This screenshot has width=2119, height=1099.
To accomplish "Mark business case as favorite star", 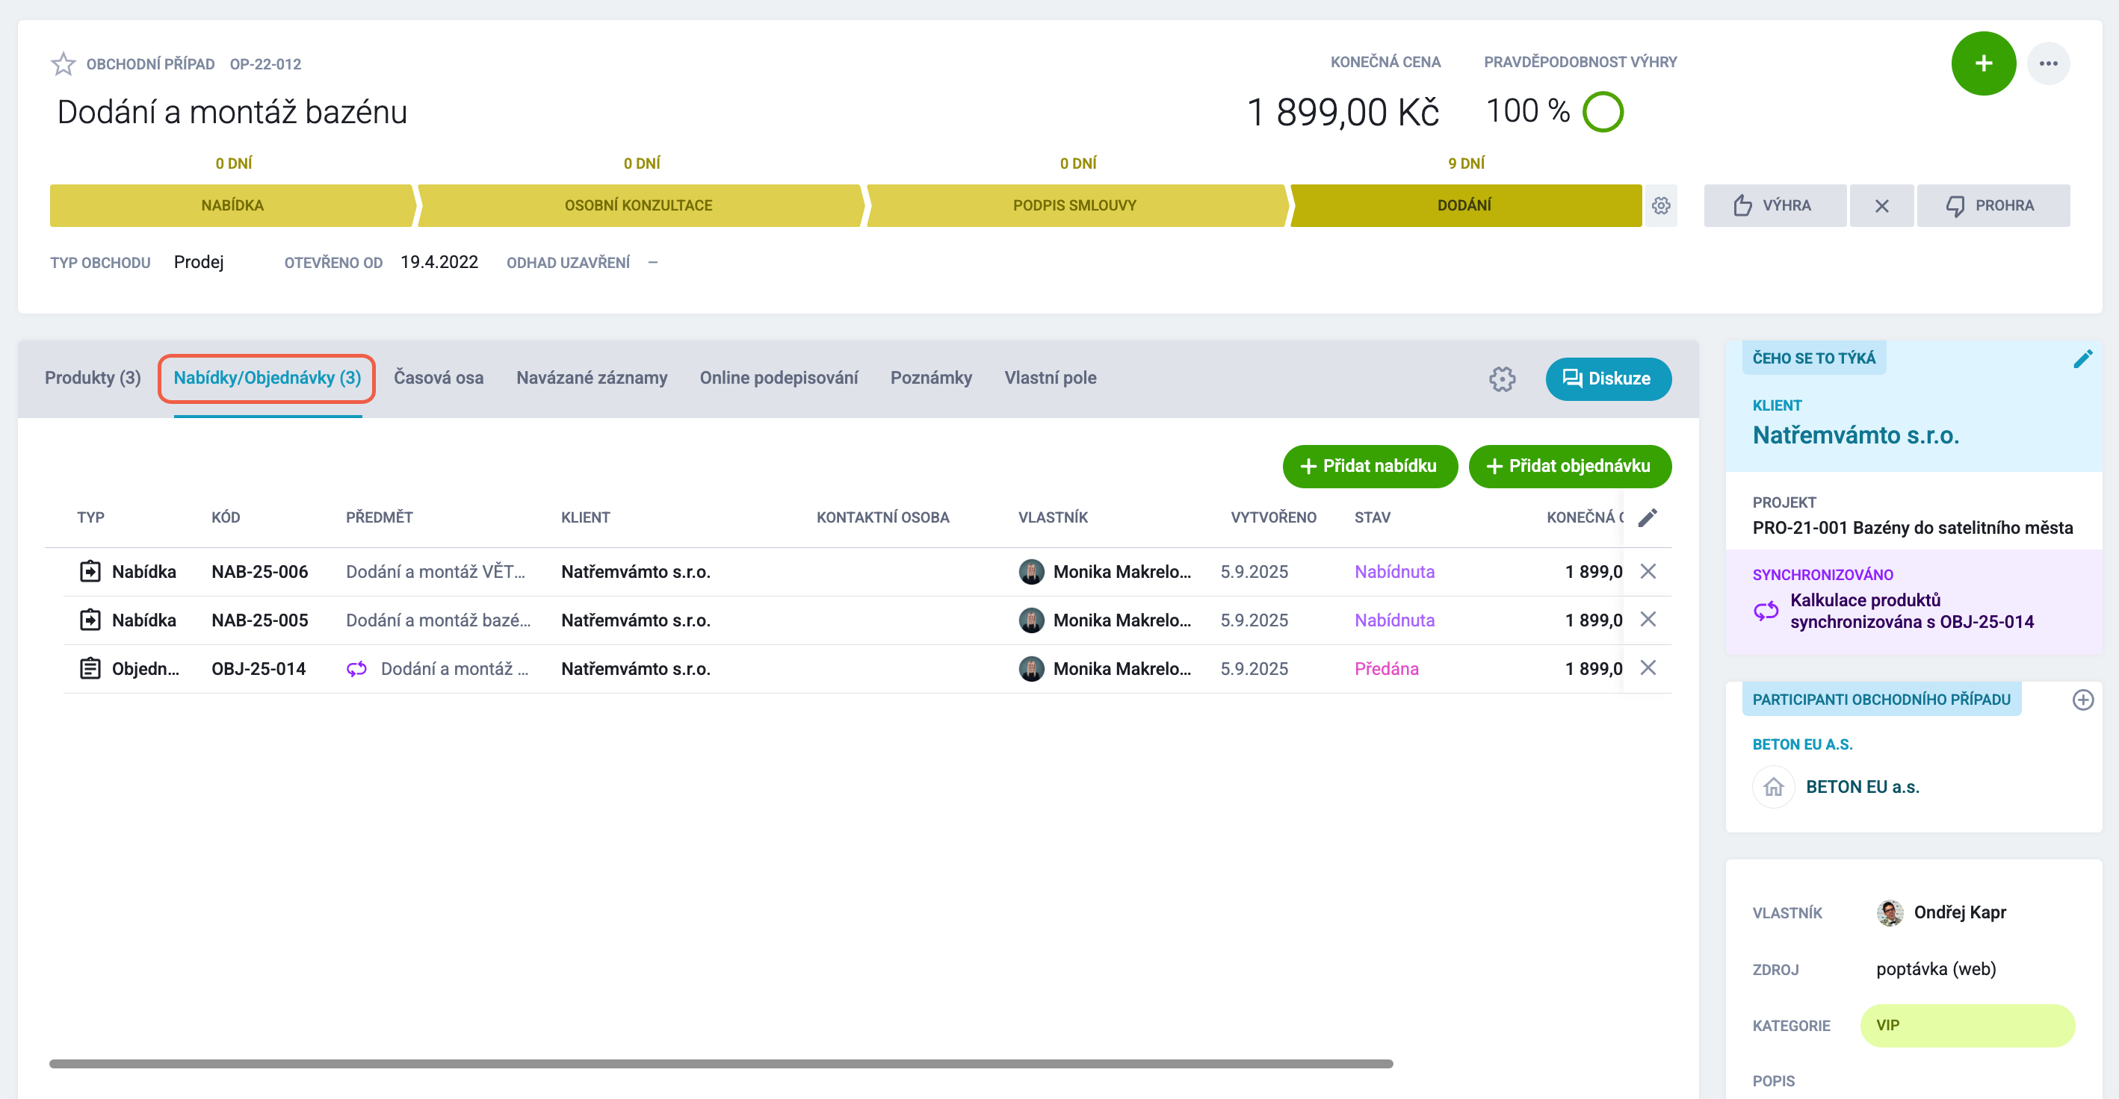I will pyautogui.click(x=64, y=63).
